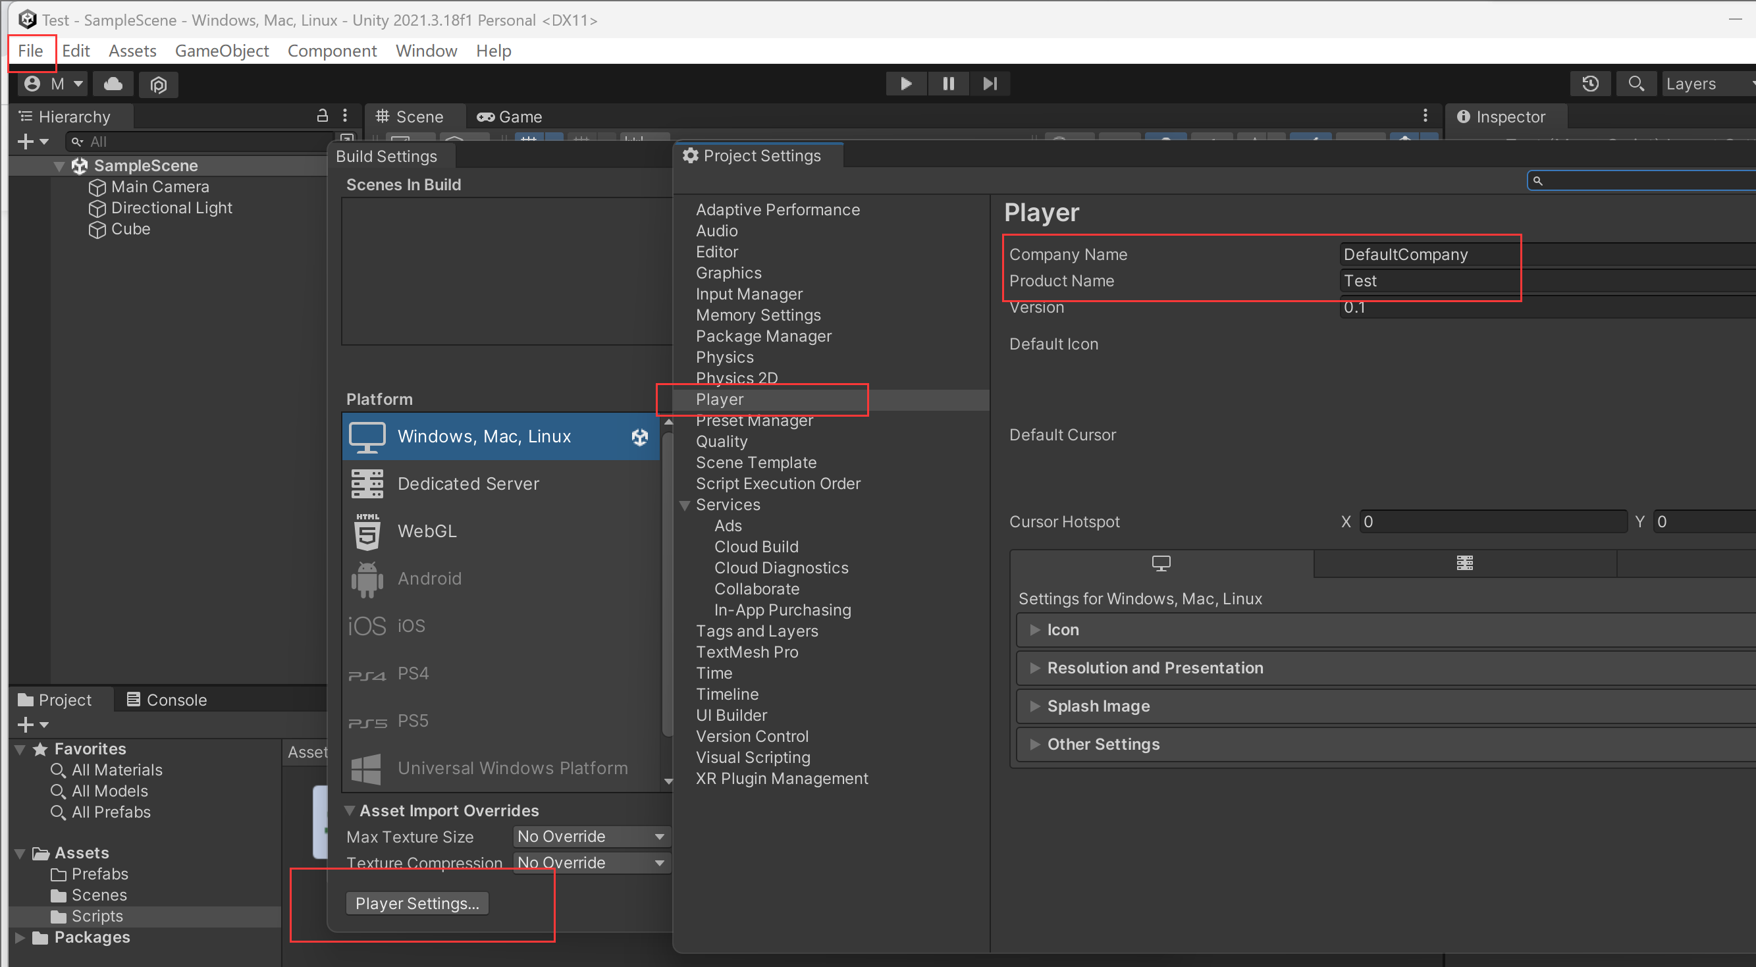Click the Hierarchy search field
1756x967 pixels.
click(x=200, y=142)
